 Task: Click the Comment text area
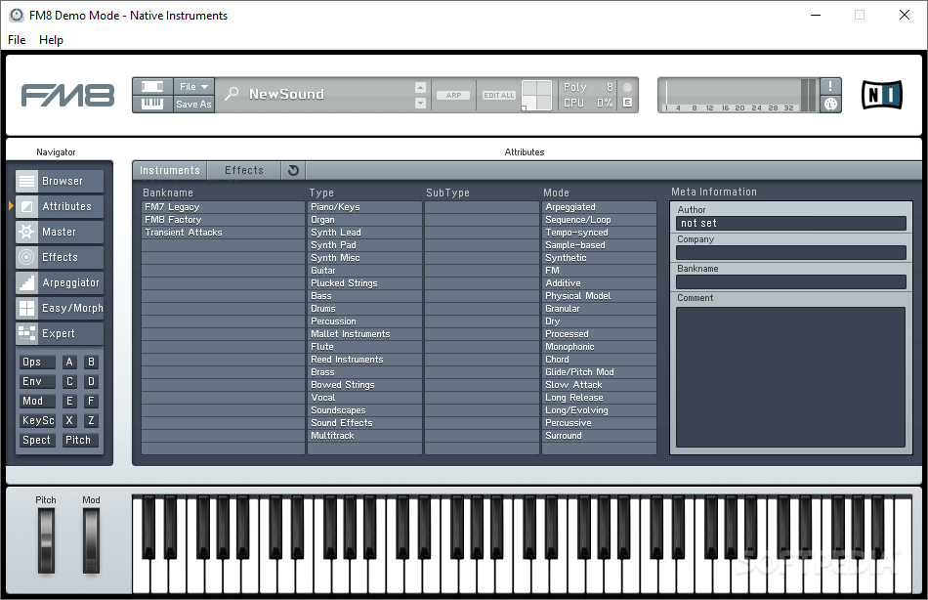pos(790,376)
